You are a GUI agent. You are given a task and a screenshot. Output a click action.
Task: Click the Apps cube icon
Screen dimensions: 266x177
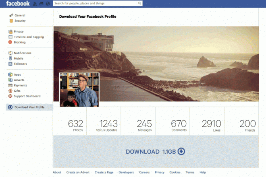coord(10,74)
